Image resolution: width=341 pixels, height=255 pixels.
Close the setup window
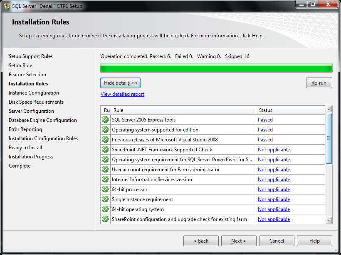tap(329, 5)
